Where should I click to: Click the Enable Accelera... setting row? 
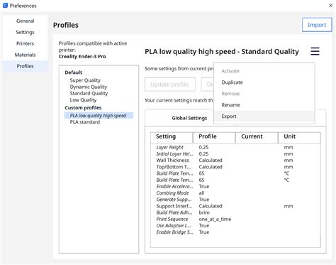pyautogui.click(x=235, y=186)
